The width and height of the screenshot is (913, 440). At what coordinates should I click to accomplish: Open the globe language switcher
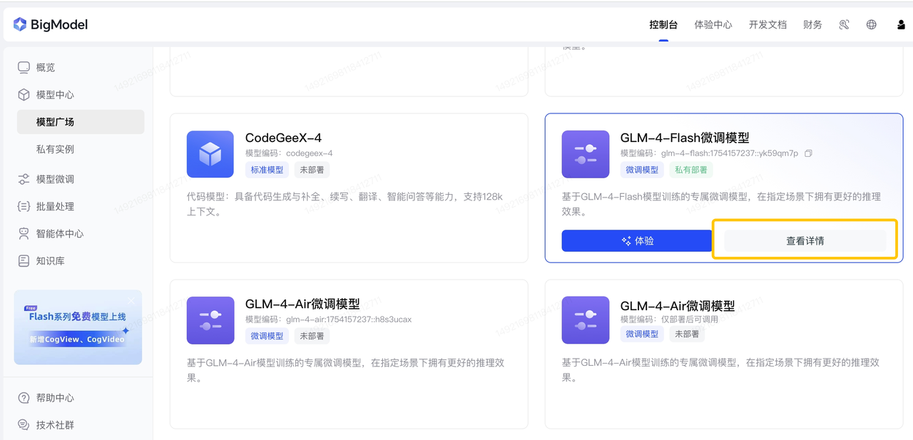click(871, 24)
